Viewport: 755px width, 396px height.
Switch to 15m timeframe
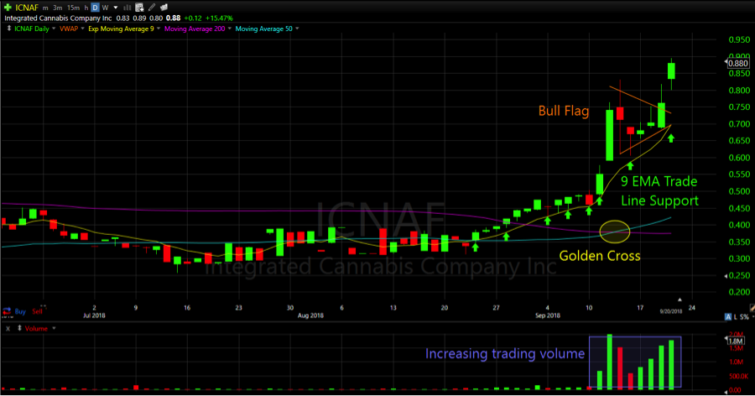[73, 8]
